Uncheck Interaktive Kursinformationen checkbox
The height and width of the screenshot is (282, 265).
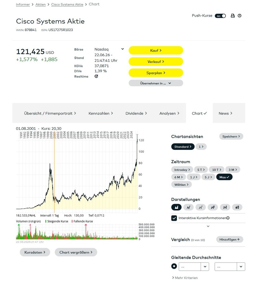[x=174, y=218]
